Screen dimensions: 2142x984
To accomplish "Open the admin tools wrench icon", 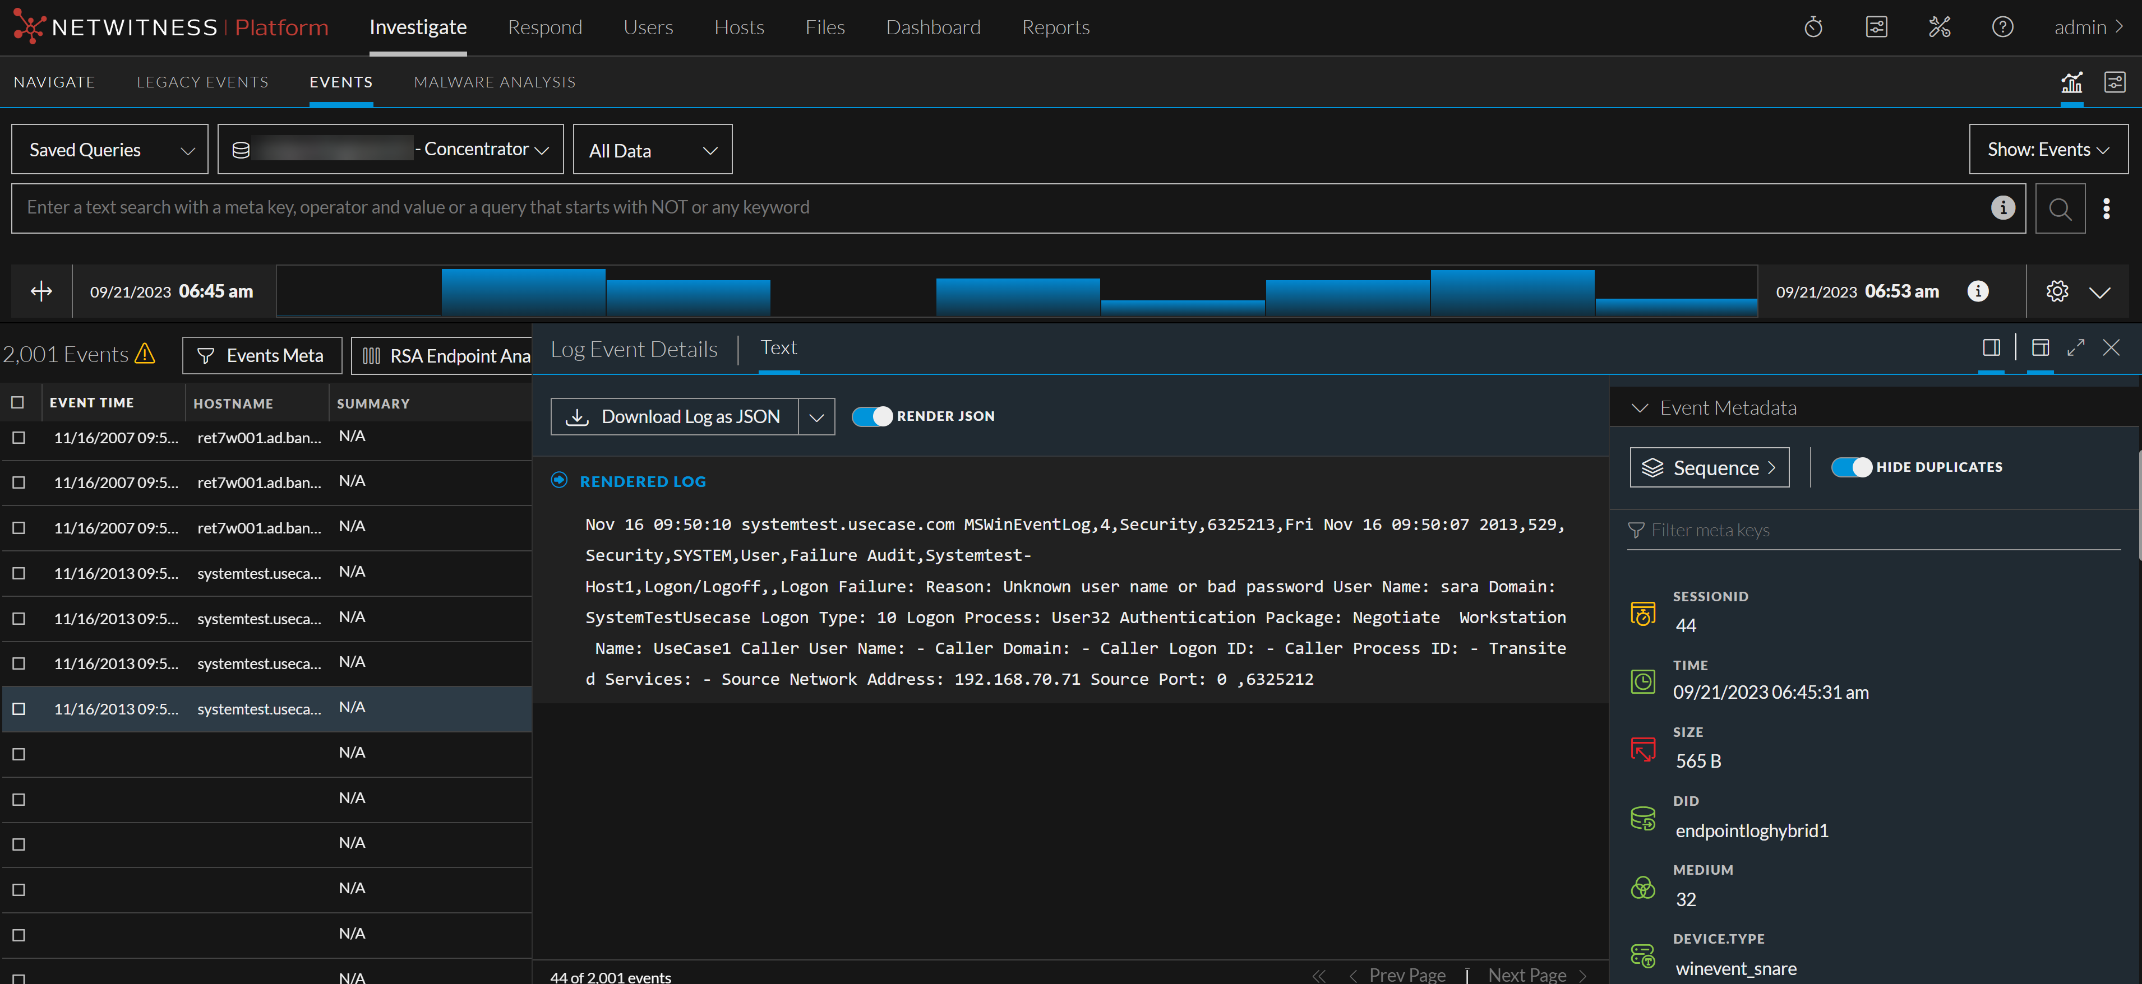I will pyautogui.click(x=1939, y=27).
